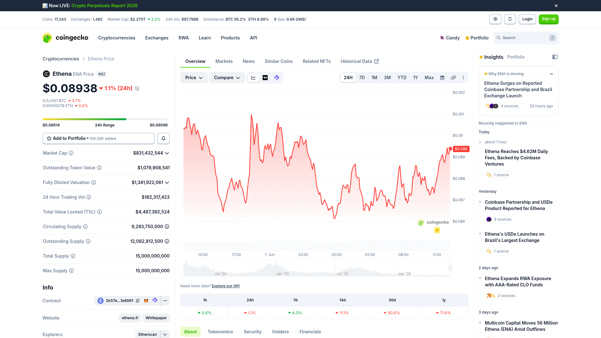The width and height of the screenshot is (601, 338).
Task: Click the Login button
Action: (527, 19)
